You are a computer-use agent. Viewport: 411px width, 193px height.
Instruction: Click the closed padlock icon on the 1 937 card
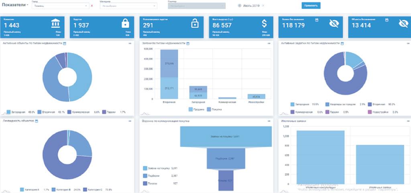[x=125, y=24]
